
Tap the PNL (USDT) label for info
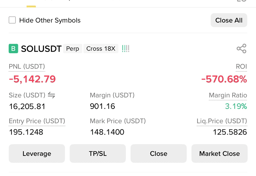pos(27,67)
